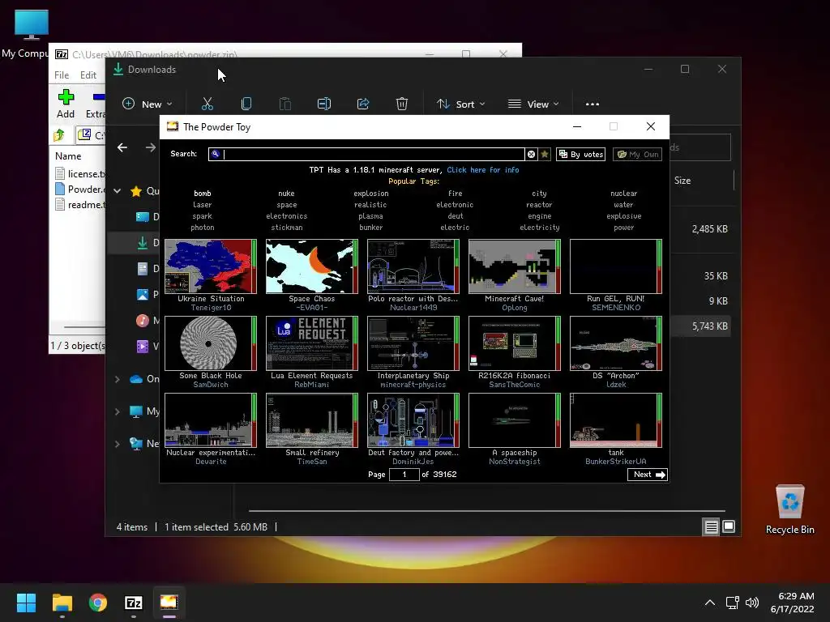The width and height of the screenshot is (830, 622).
Task: Open the See more ellipsis menu
Action: 593,104
